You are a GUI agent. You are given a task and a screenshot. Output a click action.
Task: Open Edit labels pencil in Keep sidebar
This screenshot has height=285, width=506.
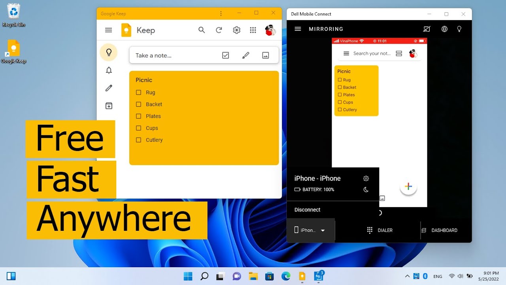[x=109, y=88]
